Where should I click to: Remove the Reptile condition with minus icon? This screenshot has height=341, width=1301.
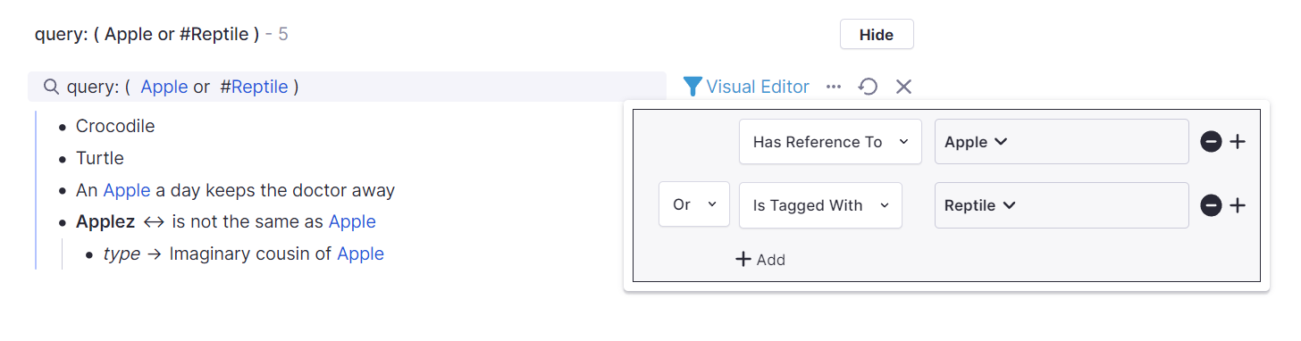tap(1211, 205)
